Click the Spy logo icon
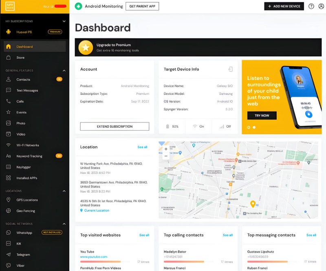The height and width of the screenshot is (271, 326). [10, 6]
